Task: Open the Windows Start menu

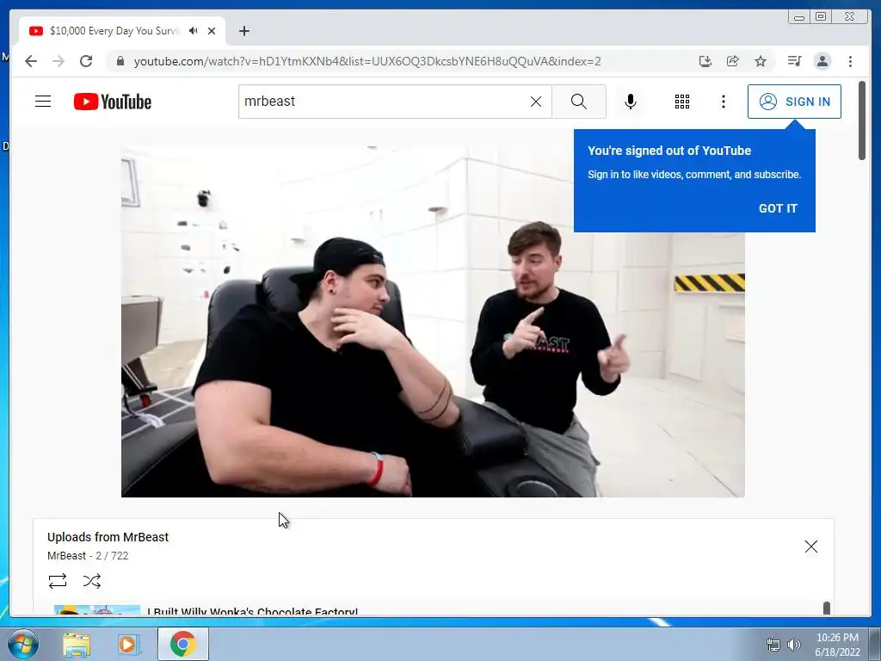Action: tap(23, 644)
